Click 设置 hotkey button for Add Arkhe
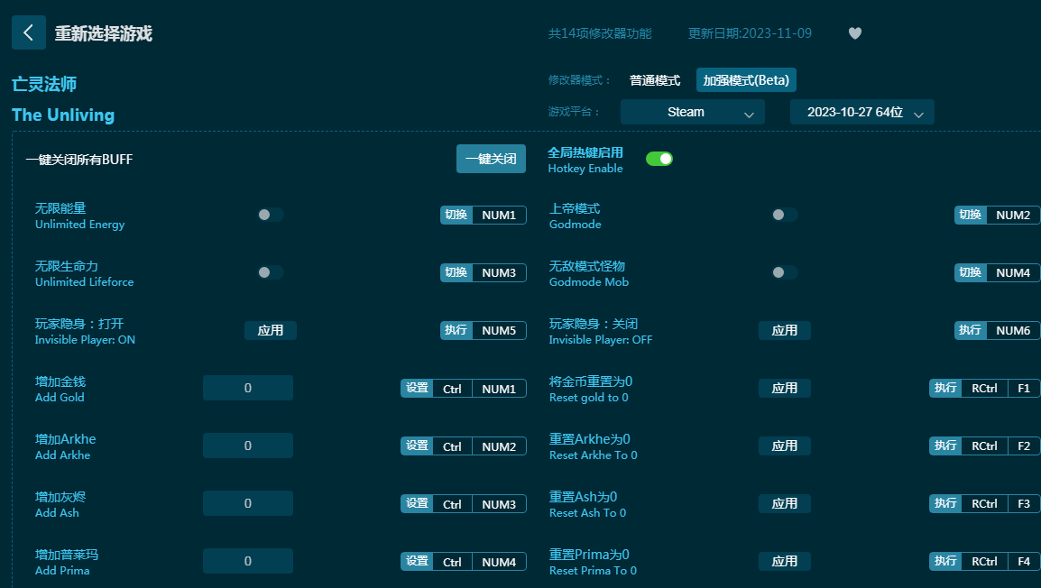1041x588 pixels. pyautogui.click(x=417, y=446)
